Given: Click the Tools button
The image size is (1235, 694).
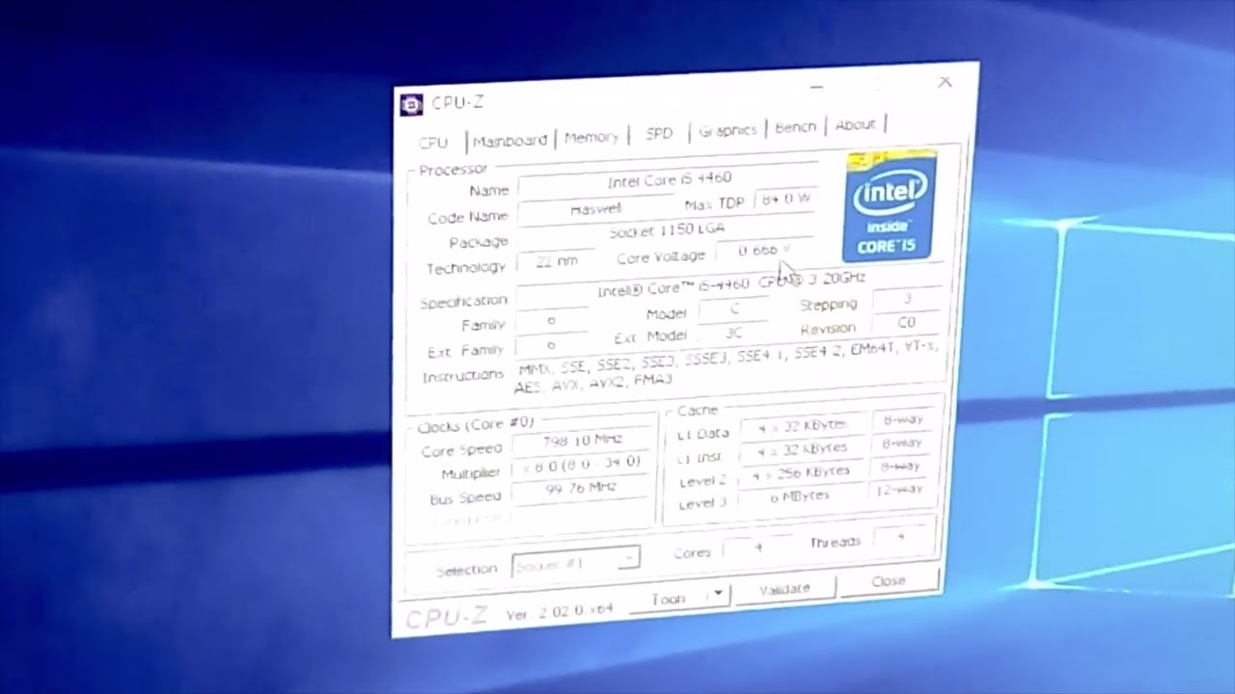Looking at the screenshot, I should (671, 600).
